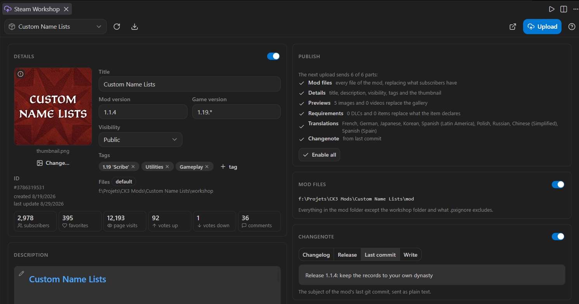Click the 2,978 subscribers stat card
The width and height of the screenshot is (579, 304).
(35, 221)
